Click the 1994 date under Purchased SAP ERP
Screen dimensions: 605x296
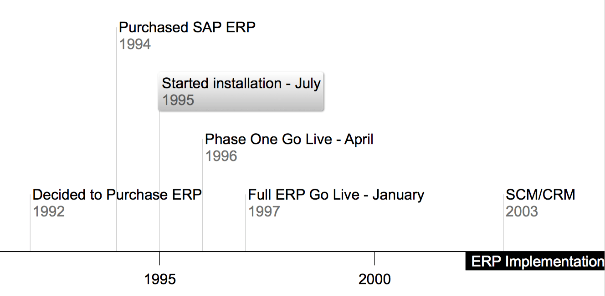pos(135,45)
